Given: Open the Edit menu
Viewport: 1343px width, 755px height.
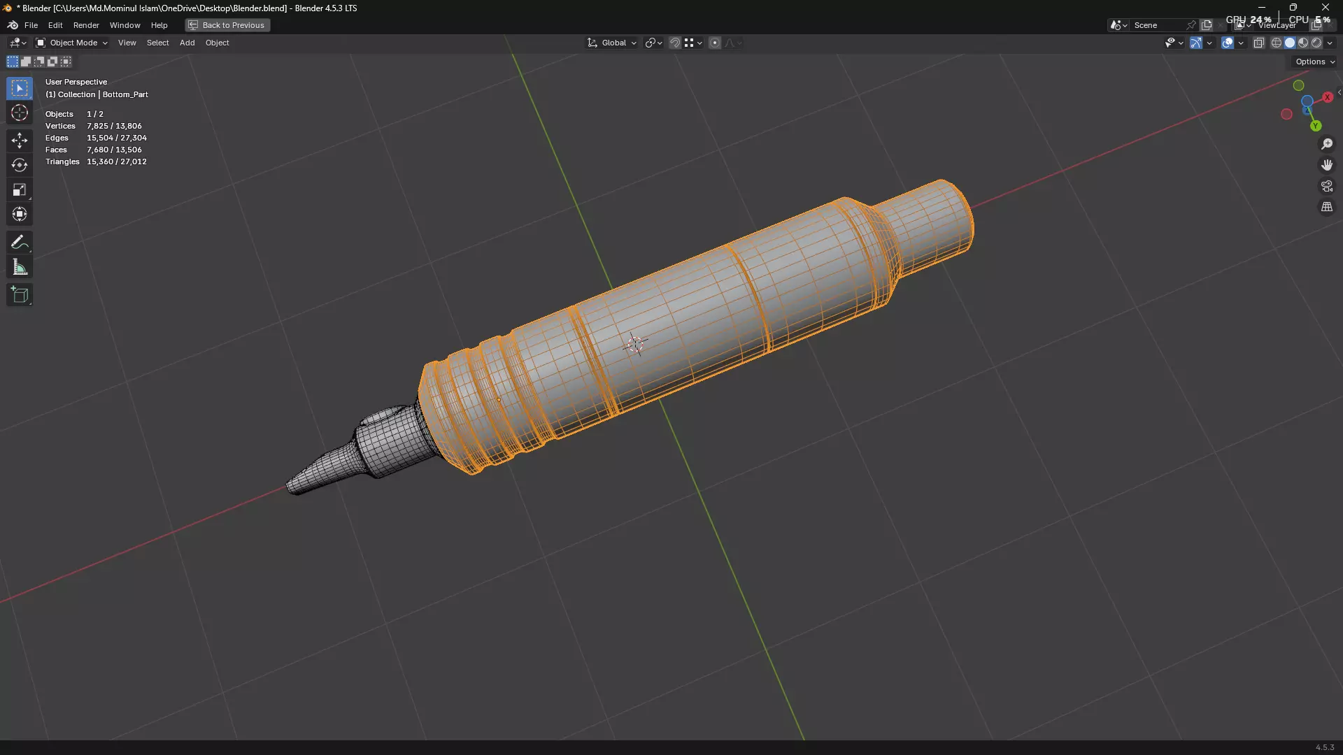Looking at the screenshot, I should click(x=55, y=25).
